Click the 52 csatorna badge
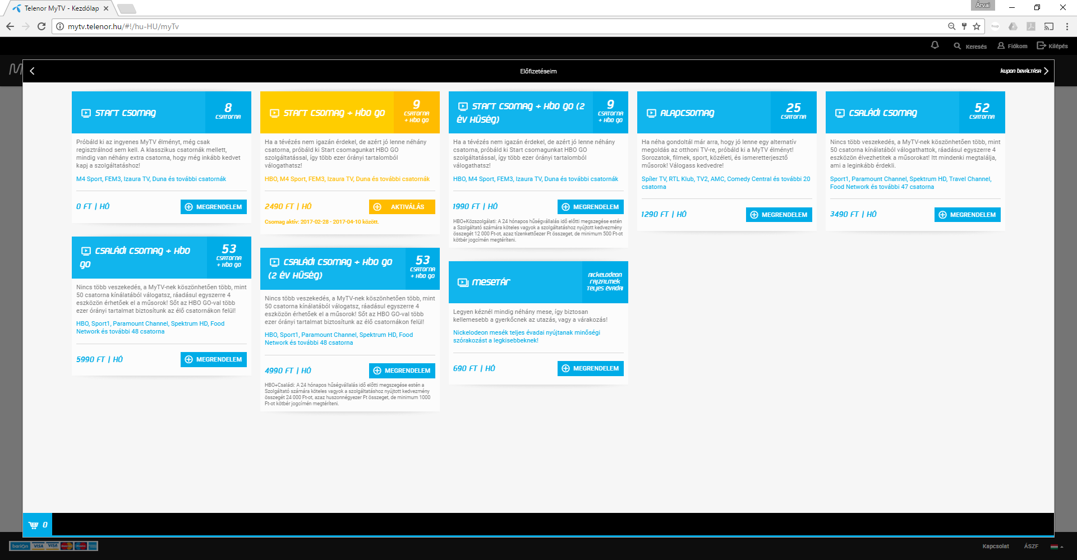 (982, 112)
